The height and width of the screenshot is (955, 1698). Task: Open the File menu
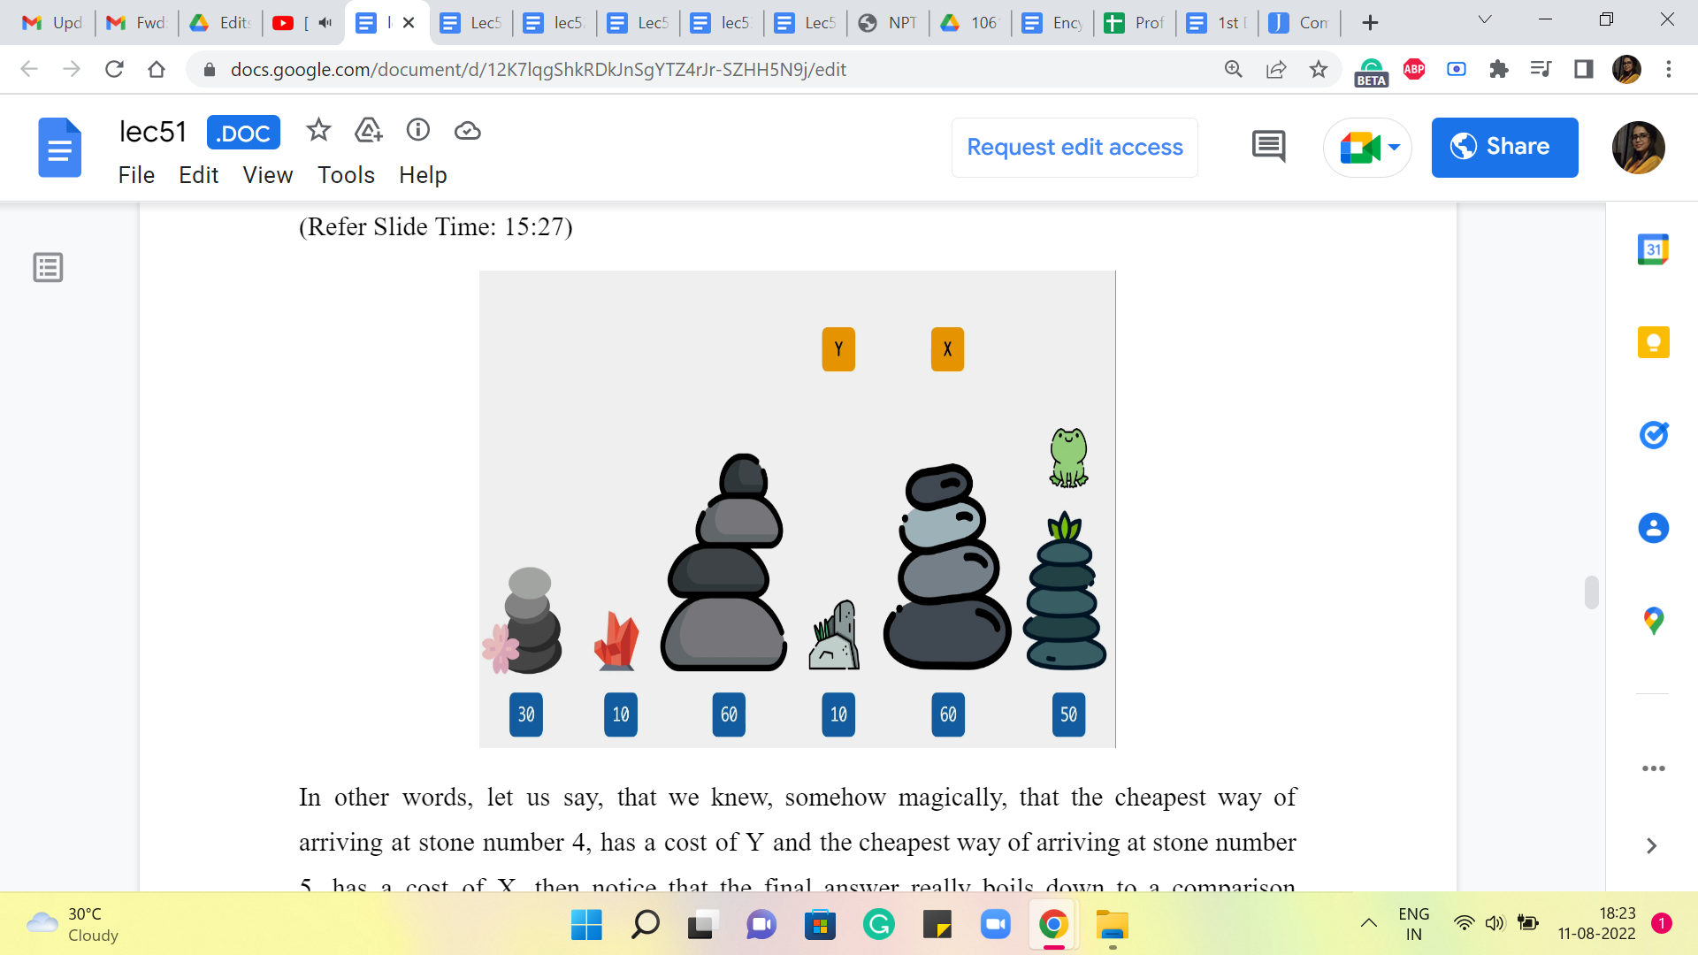tap(136, 175)
